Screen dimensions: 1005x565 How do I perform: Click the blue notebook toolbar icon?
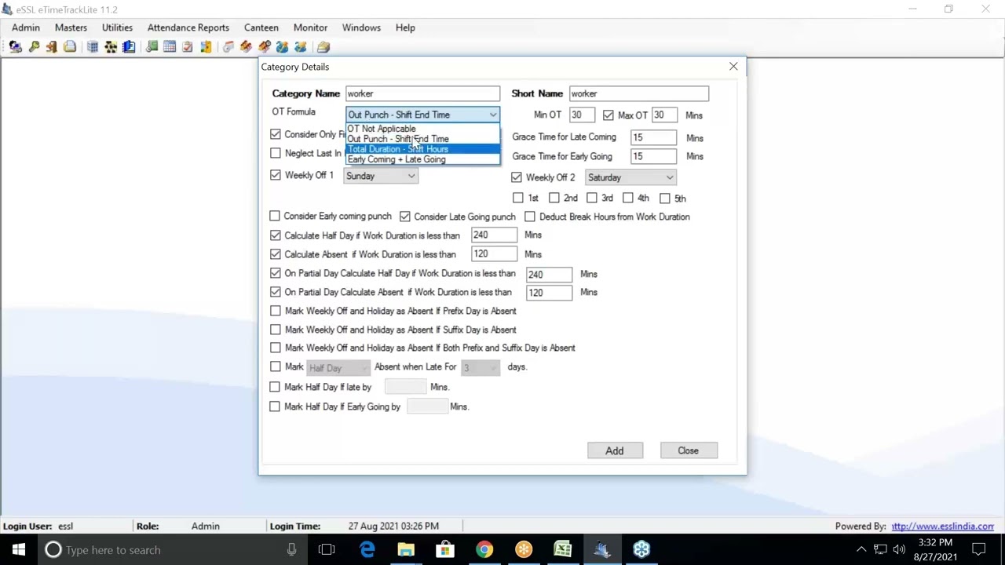click(x=129, y=47)
